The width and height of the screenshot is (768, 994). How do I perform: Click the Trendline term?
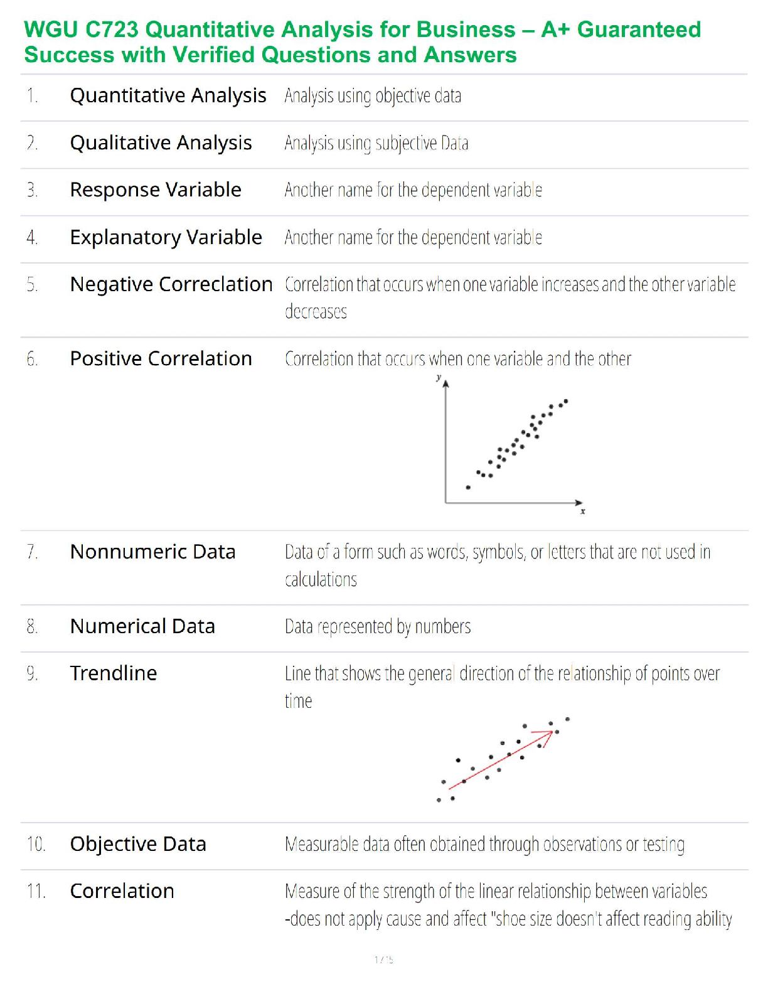click(x=114, y=673)
